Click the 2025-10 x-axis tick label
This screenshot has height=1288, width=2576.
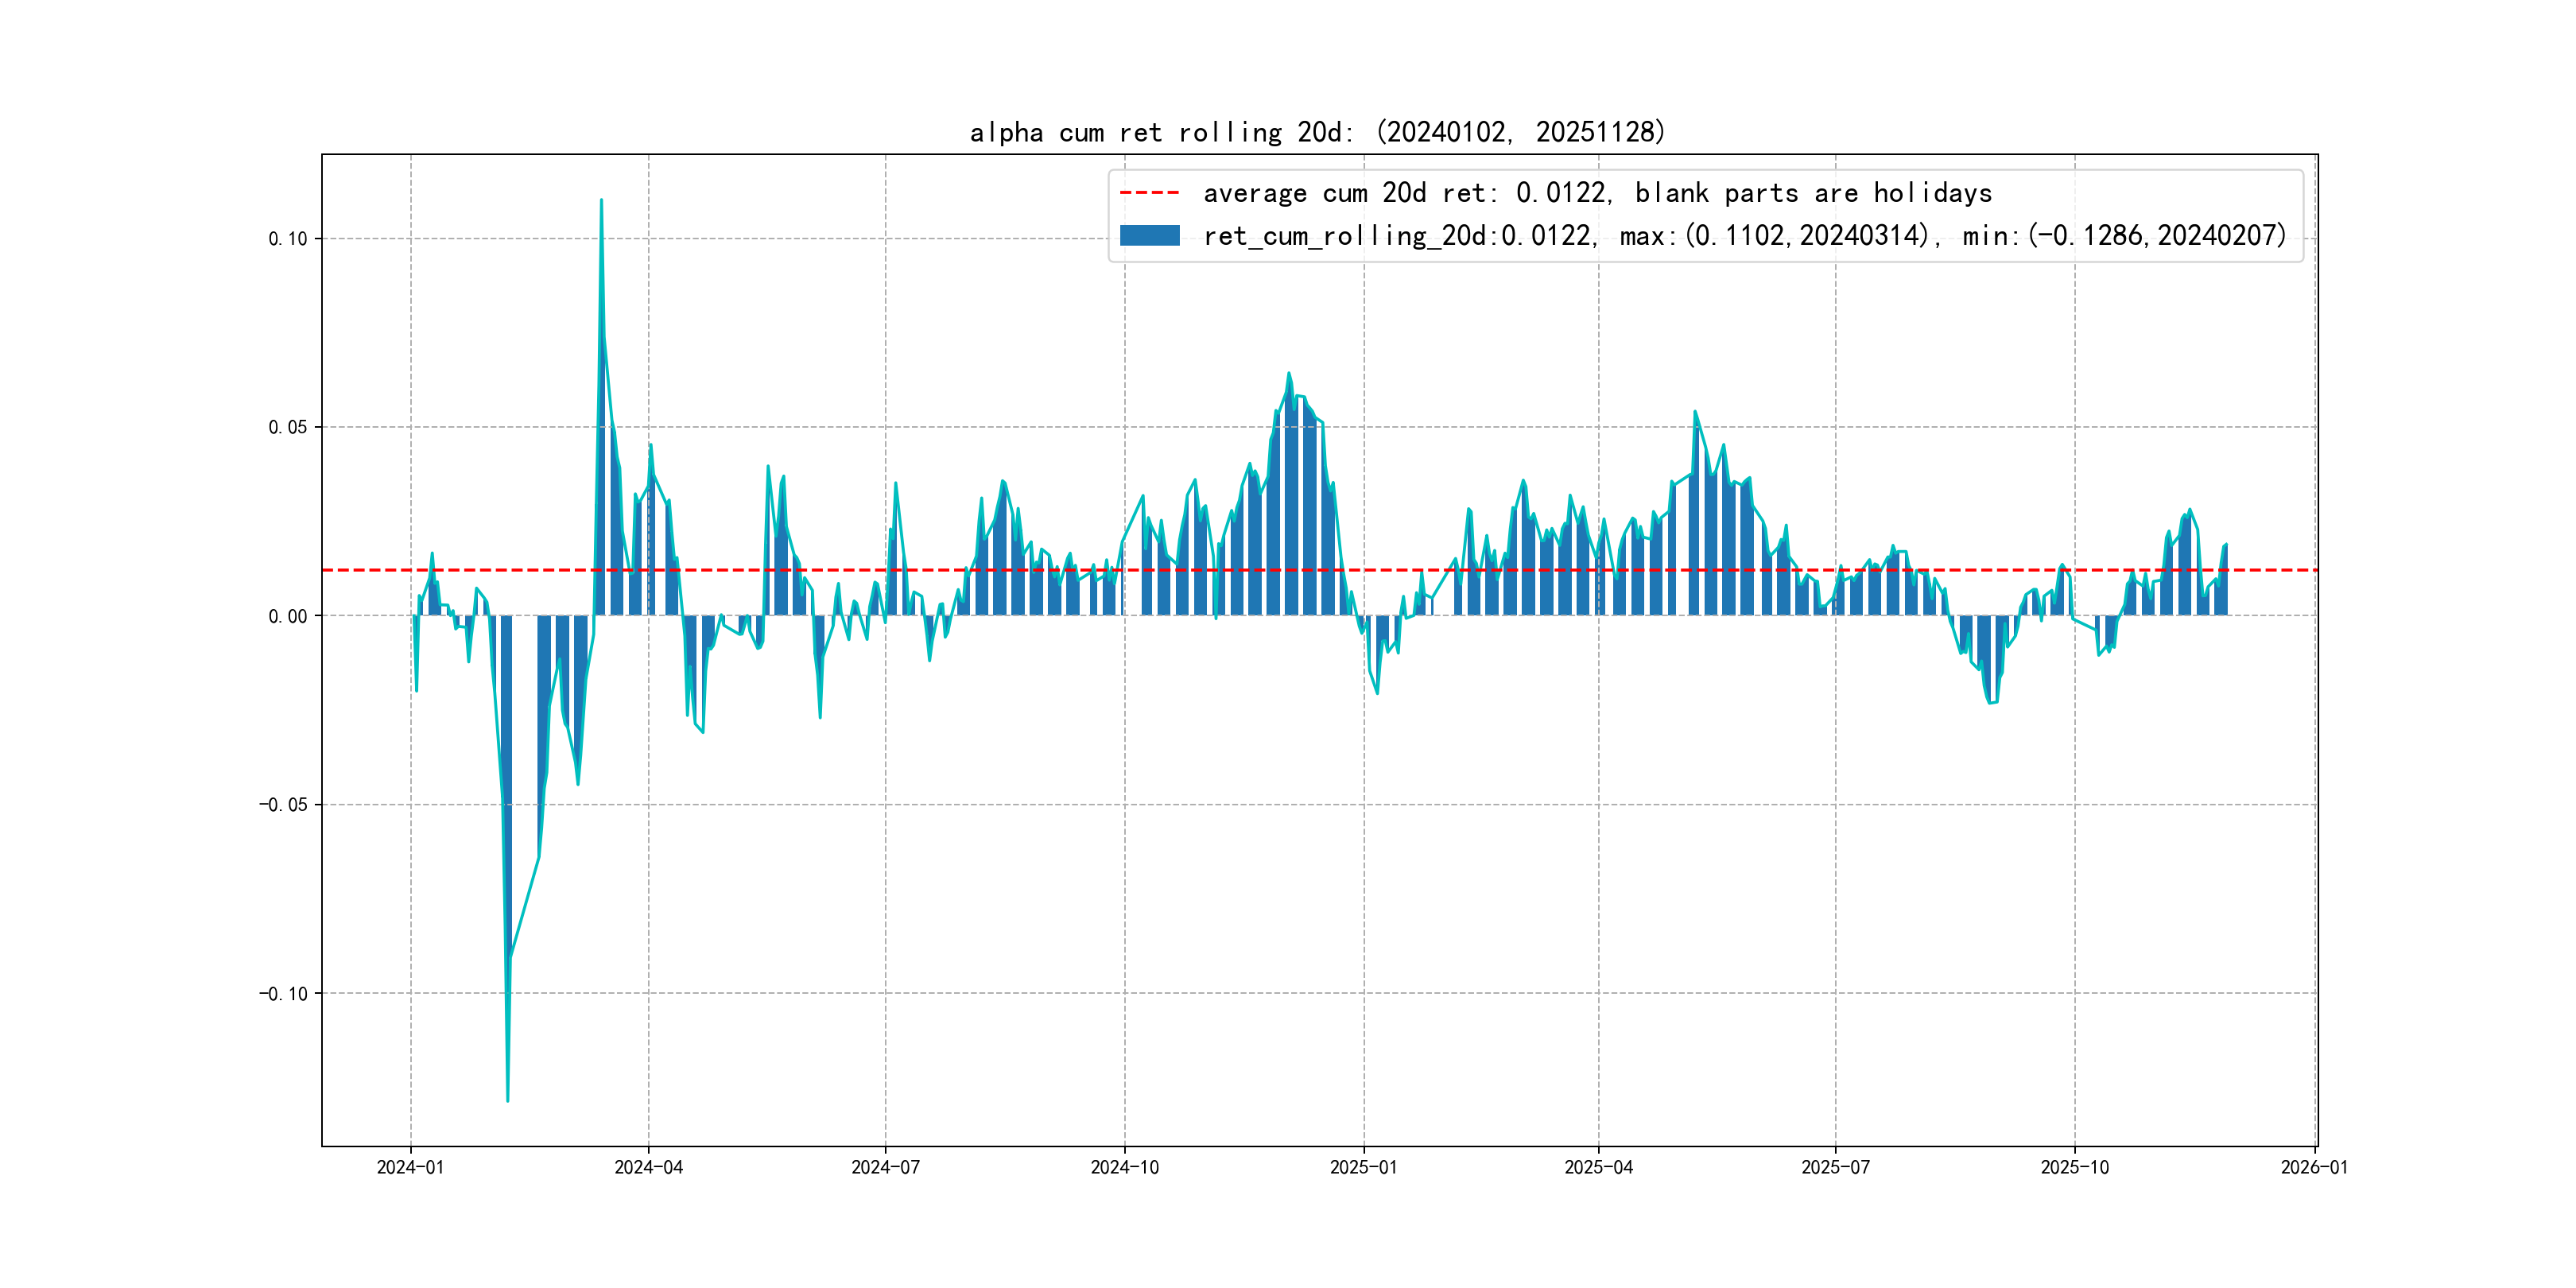tap(2074, 1167)
